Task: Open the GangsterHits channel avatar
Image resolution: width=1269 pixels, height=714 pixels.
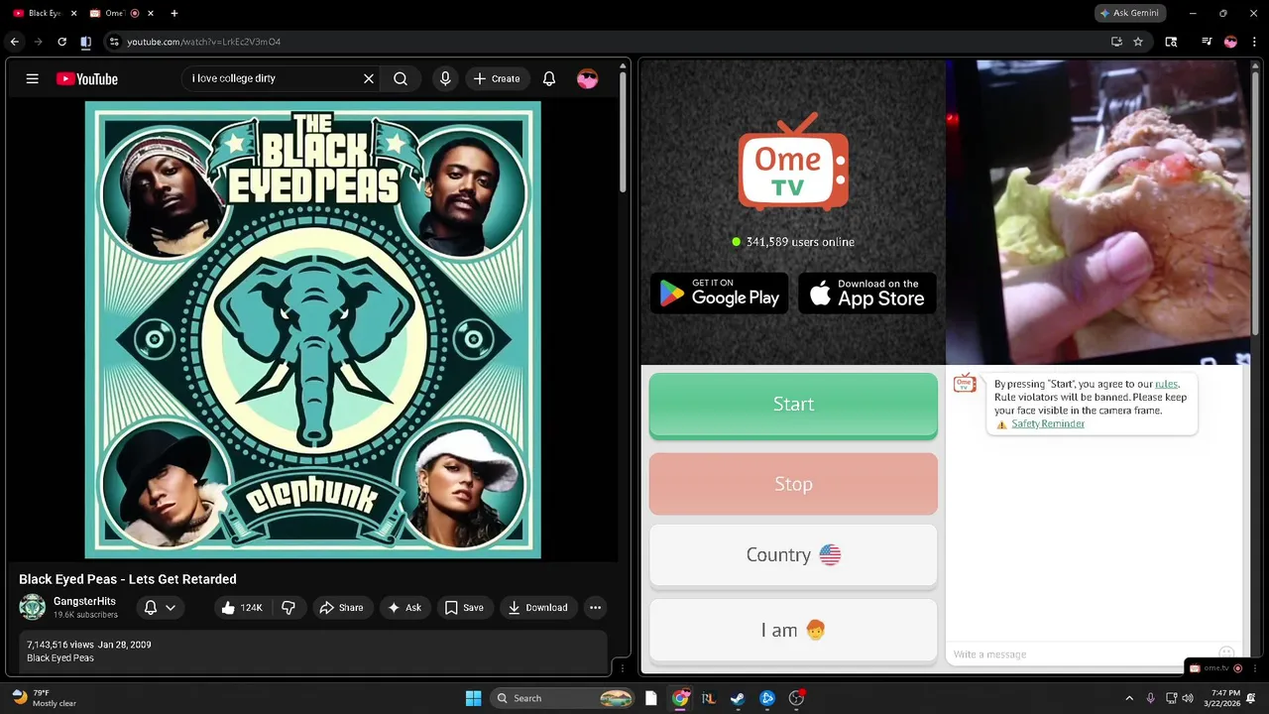Action: (x=33, y=607)
